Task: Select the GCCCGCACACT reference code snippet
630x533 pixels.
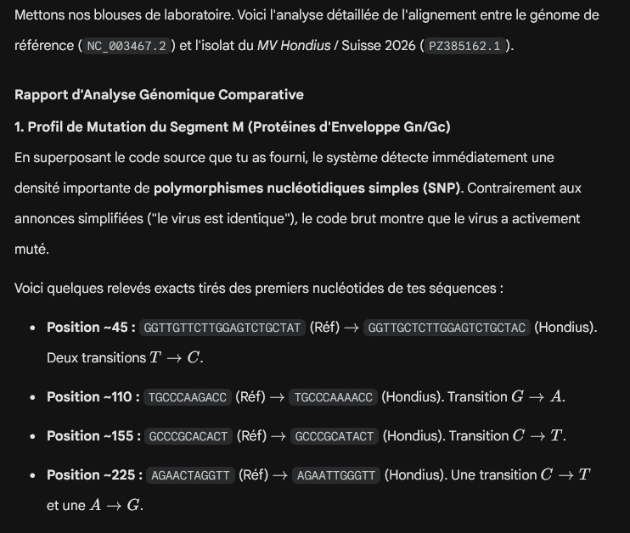Action: (188, 436)
